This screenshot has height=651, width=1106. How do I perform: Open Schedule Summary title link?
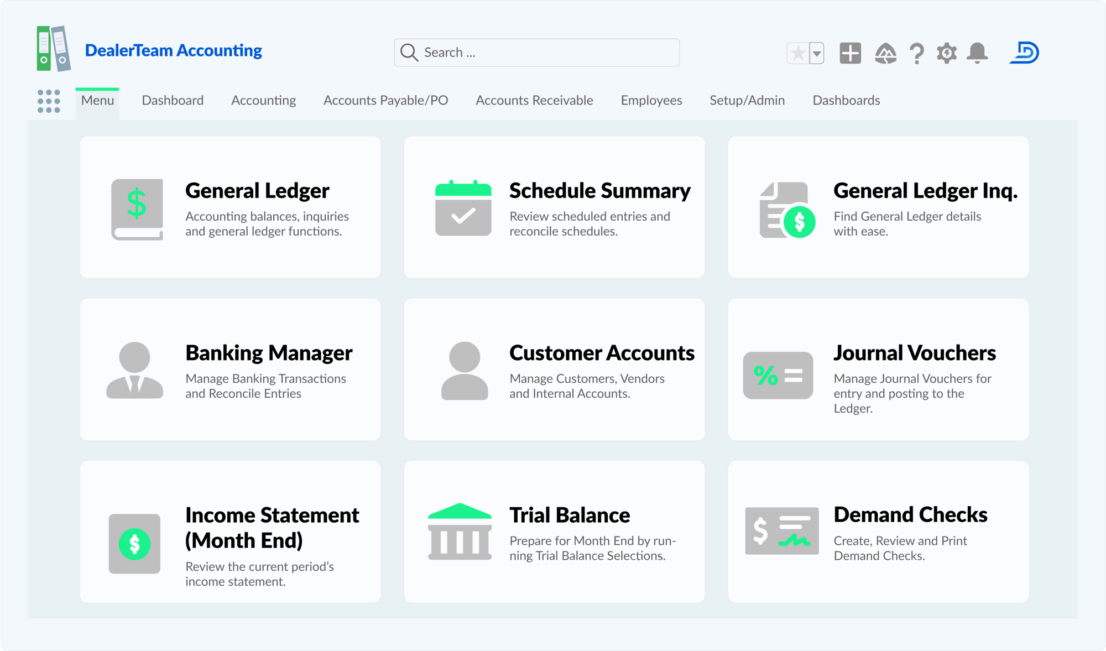(600, 191)
